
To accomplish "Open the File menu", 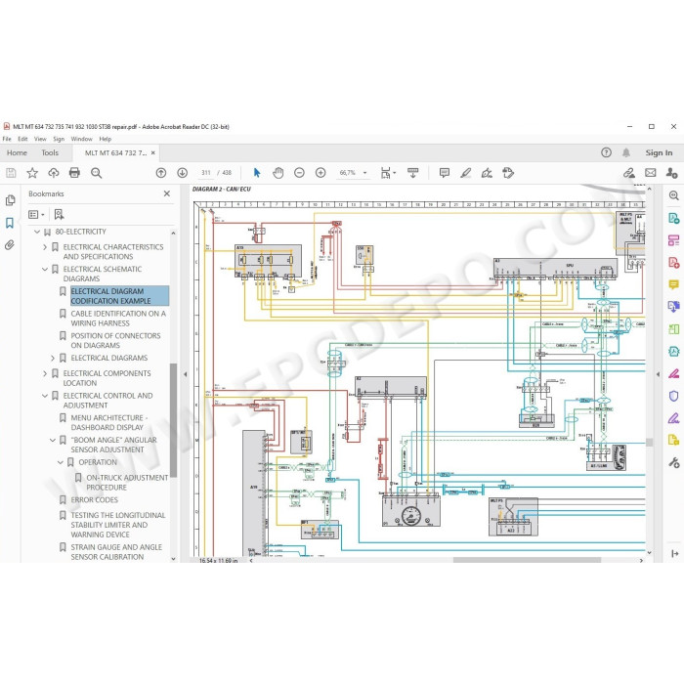I will 7,139.
